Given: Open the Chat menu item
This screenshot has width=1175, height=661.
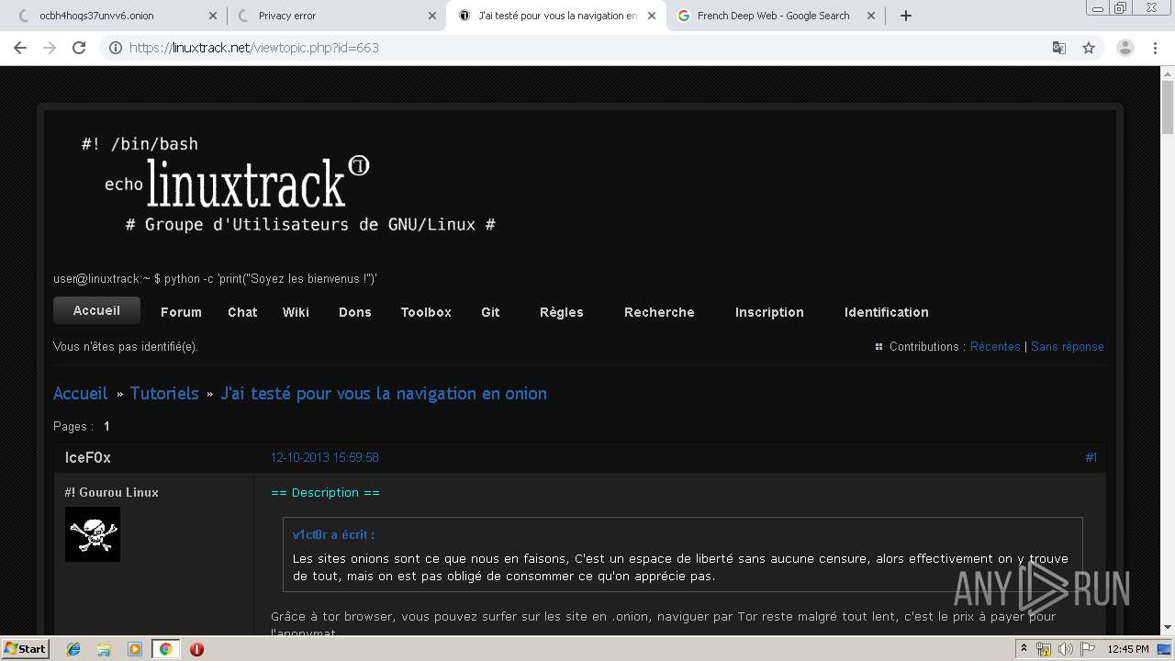Looking at the screenshot, I should tap(242, 312).
